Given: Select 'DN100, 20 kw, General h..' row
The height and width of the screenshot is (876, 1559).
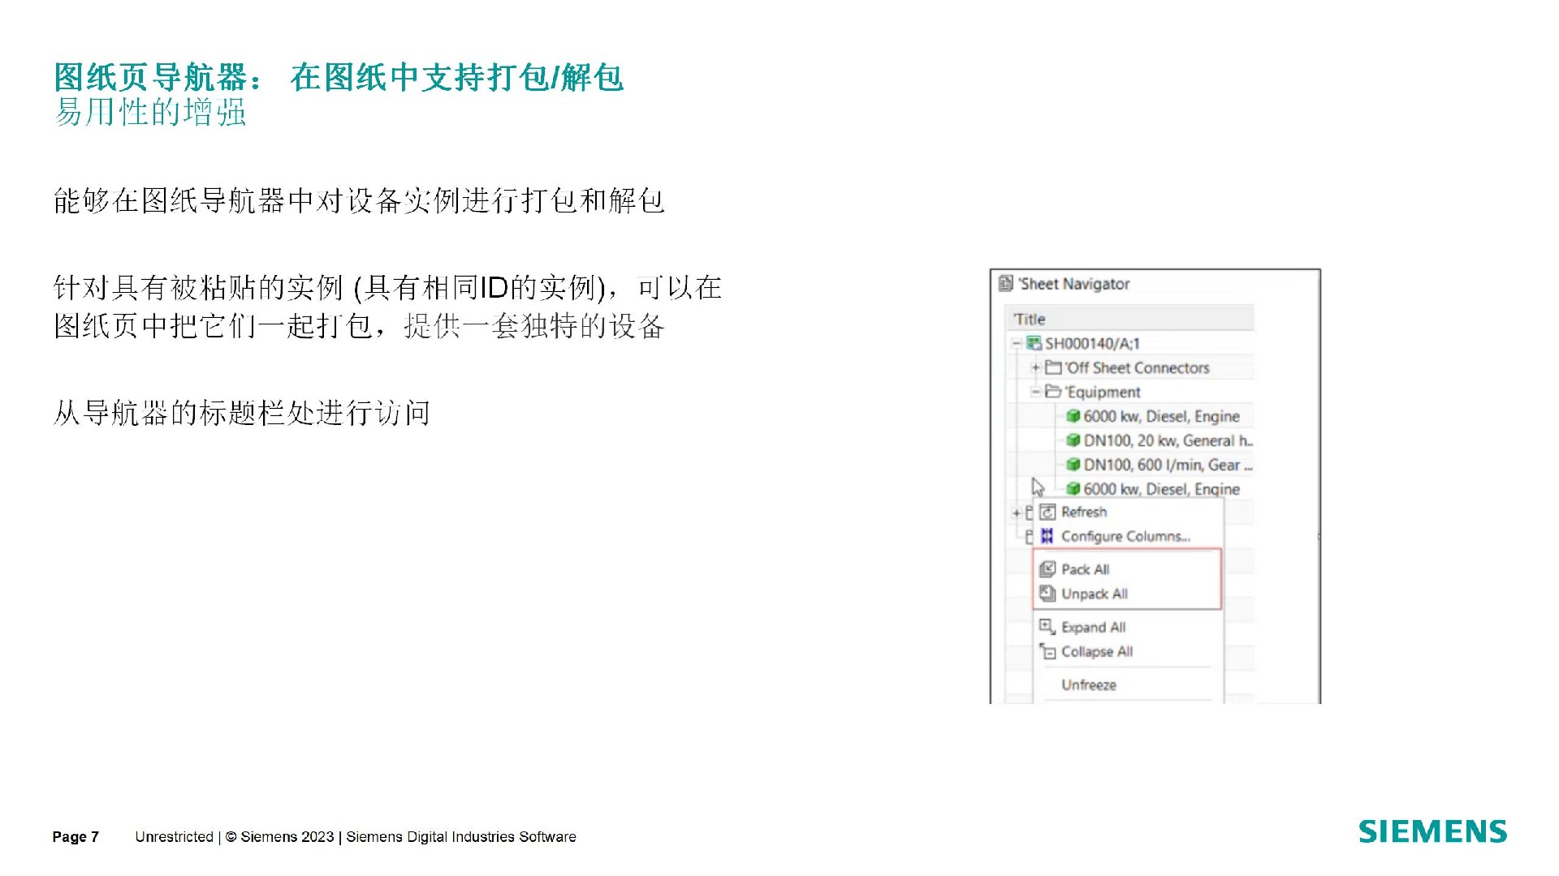Looking at the screenshot, I should pos(1129,440).
